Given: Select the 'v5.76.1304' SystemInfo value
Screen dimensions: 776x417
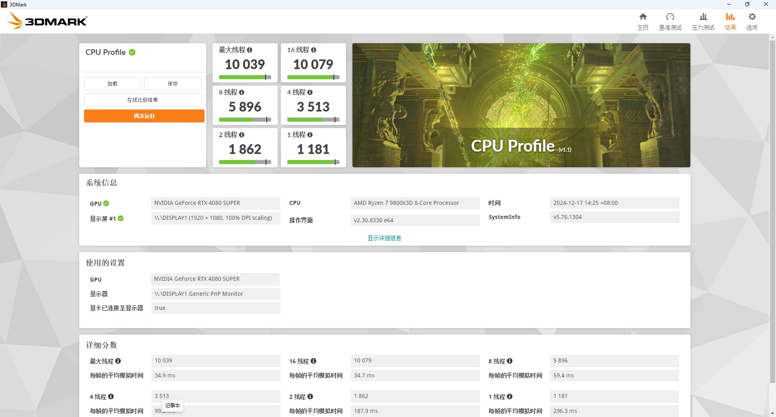Looking at the screenshot, I should tap(614, 217).
